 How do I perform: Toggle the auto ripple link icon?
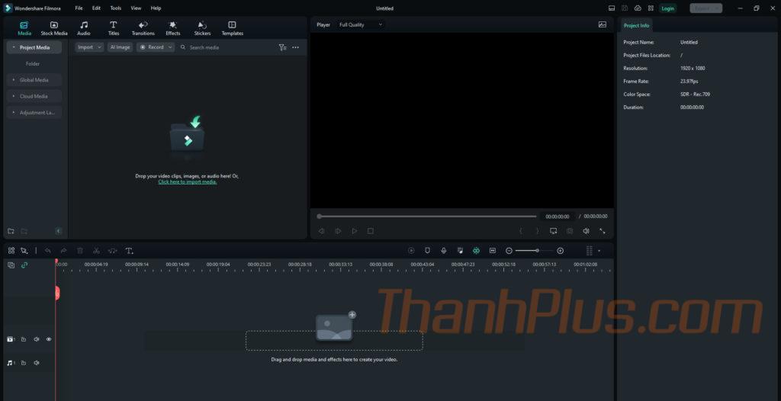pyautogui.click(x=24, y=265)
